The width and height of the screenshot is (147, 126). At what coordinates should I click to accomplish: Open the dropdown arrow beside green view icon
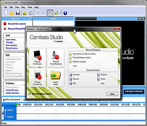pos(60,13)
